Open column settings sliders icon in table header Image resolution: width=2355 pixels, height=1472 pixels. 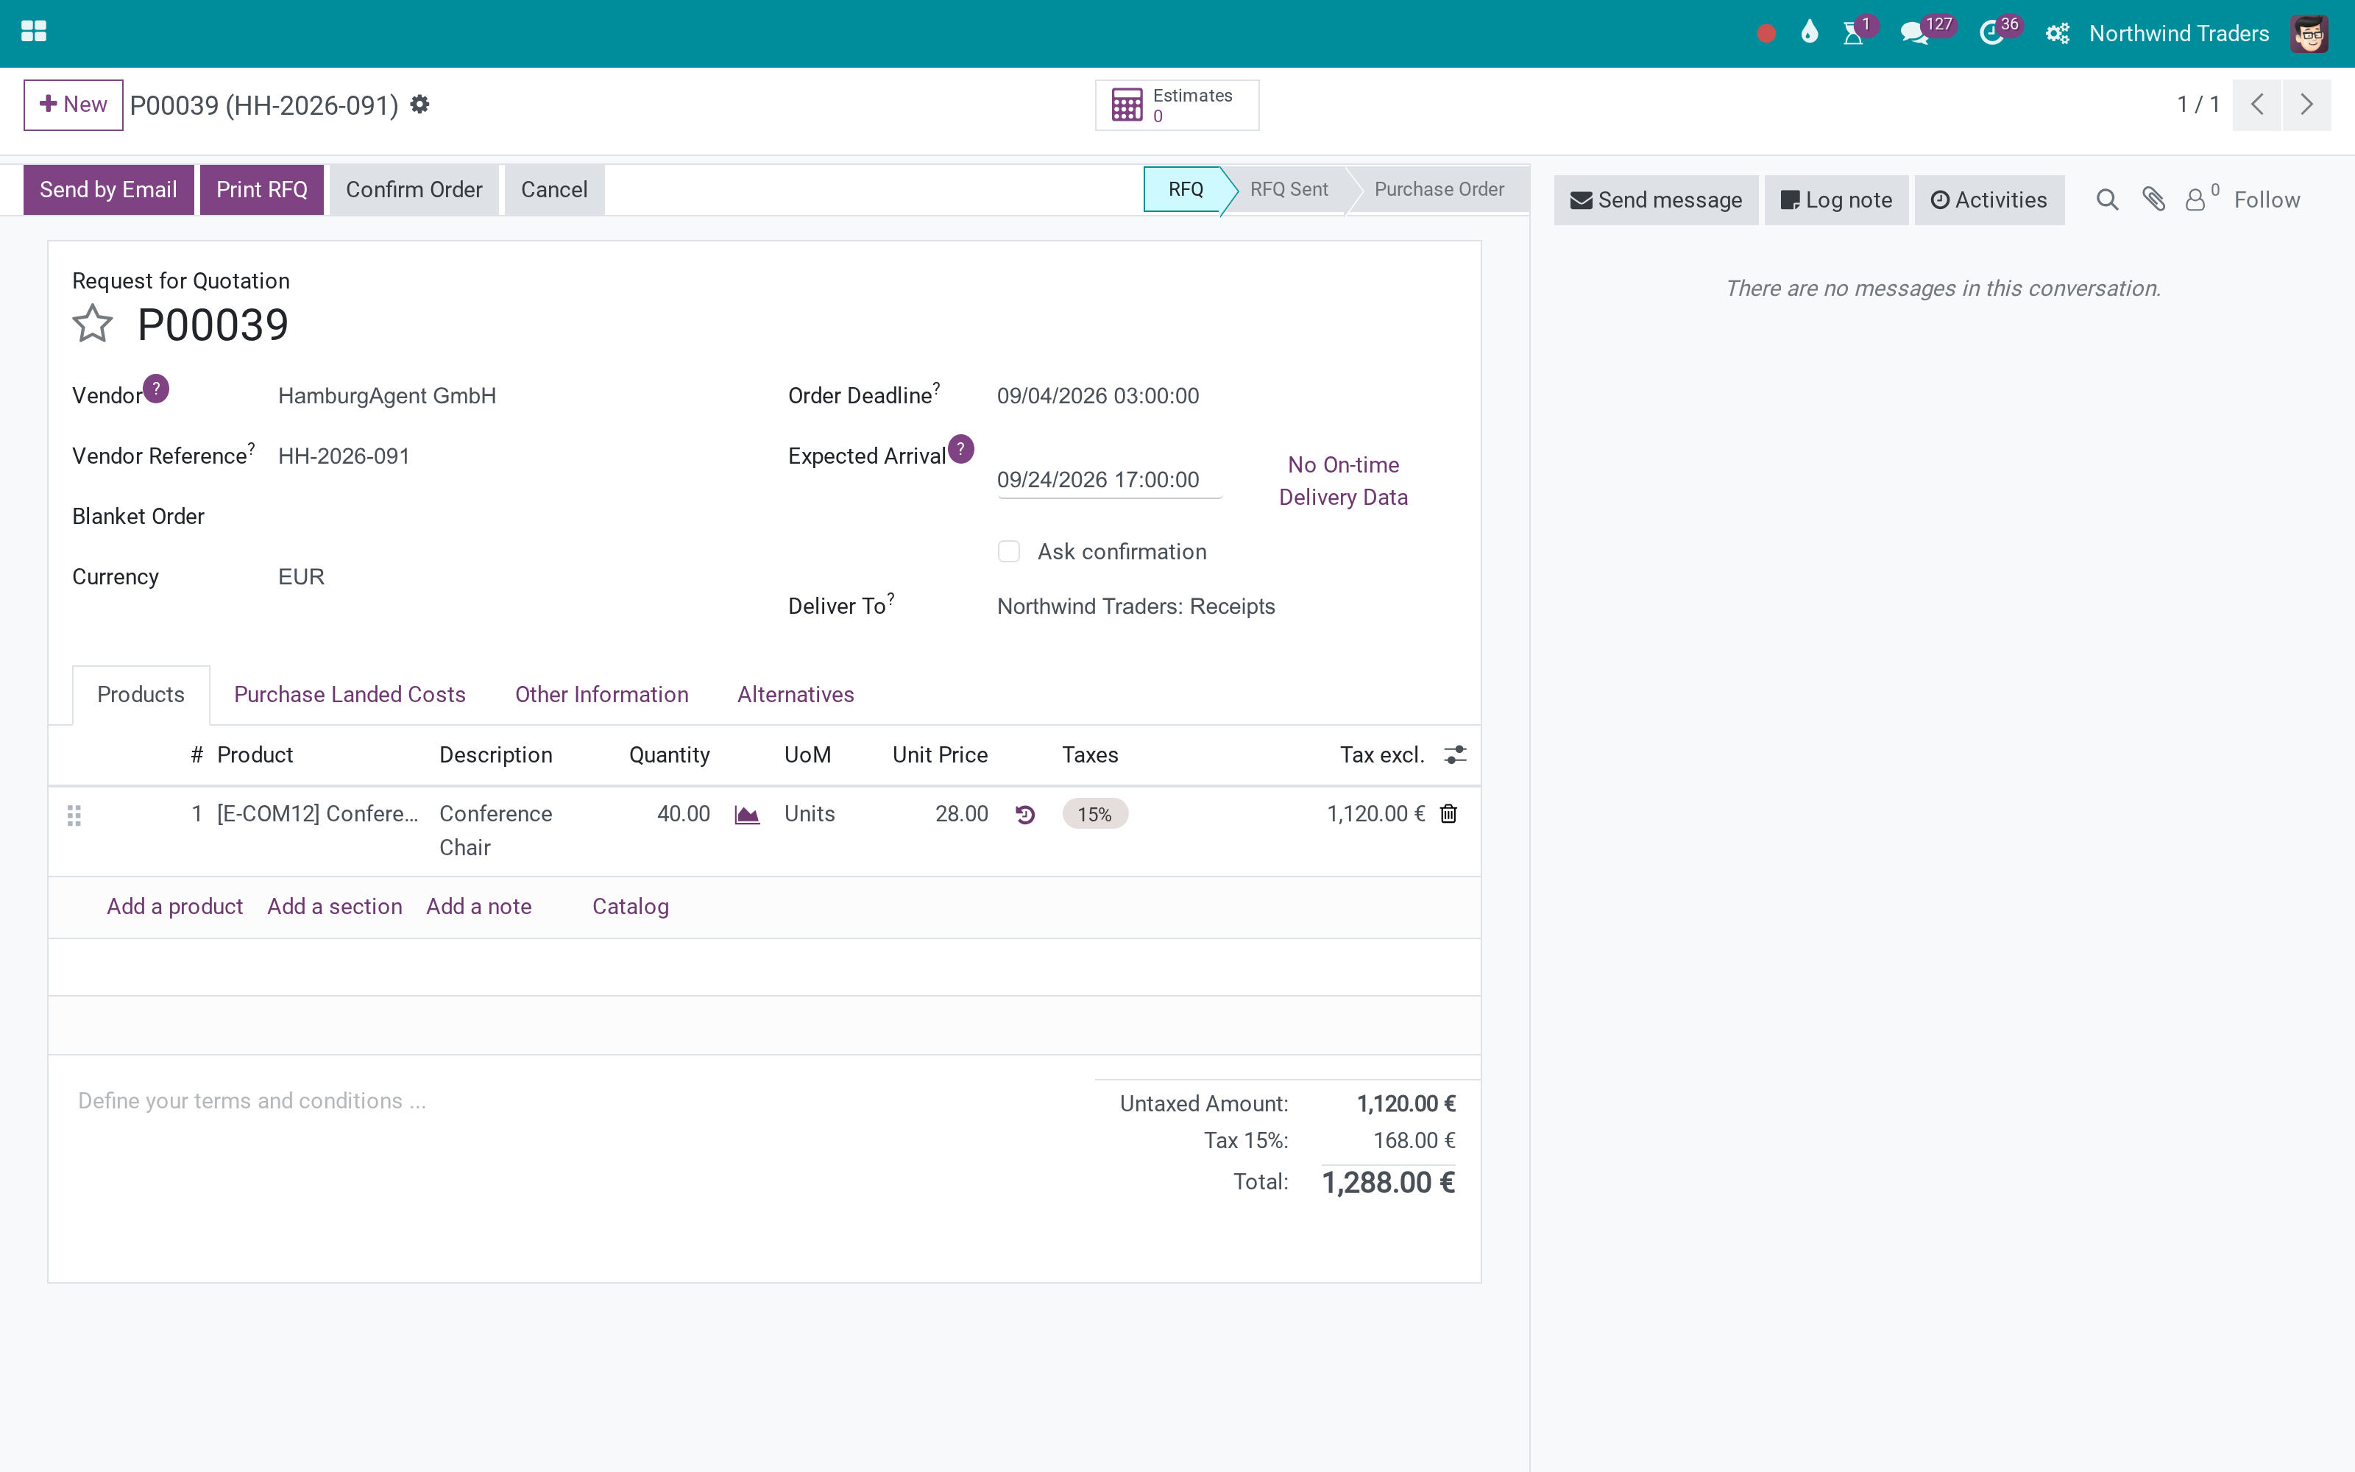[1455, 754]
